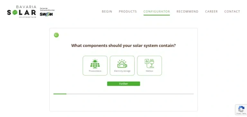Click the green Further button

pyautogui.click(x=123, y=84)
